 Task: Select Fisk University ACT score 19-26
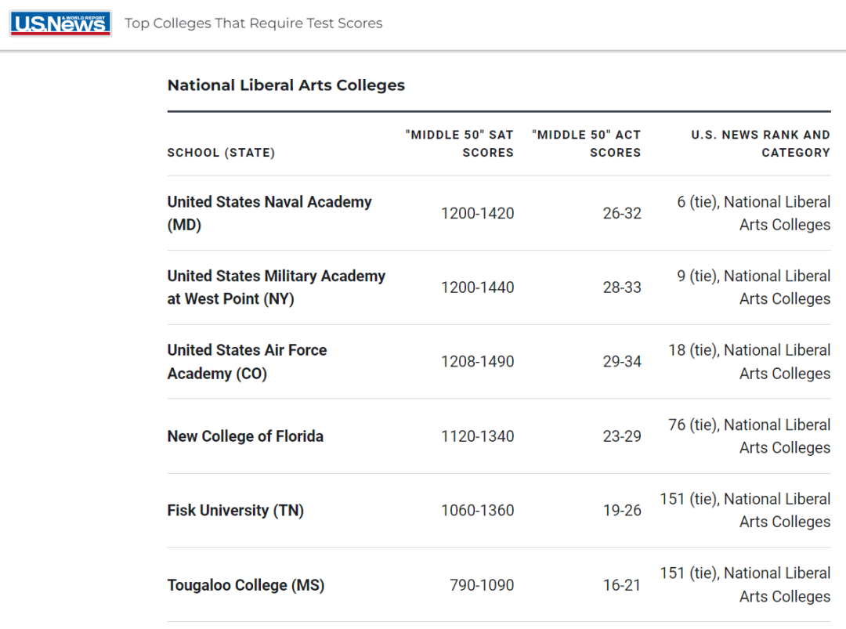tap(622, 510)
